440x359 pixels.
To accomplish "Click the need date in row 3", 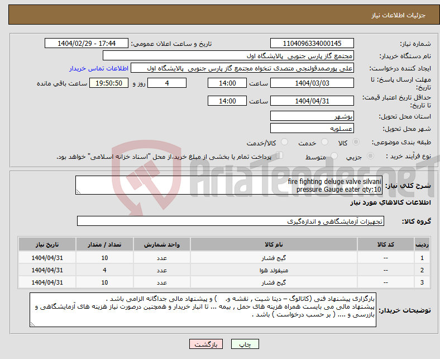I will tap(47, 282).
